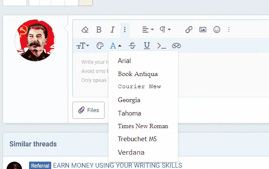The width and height of the screenshot is (269, 169).
Task: Close the font family dropdown
Action: [115, 46]
